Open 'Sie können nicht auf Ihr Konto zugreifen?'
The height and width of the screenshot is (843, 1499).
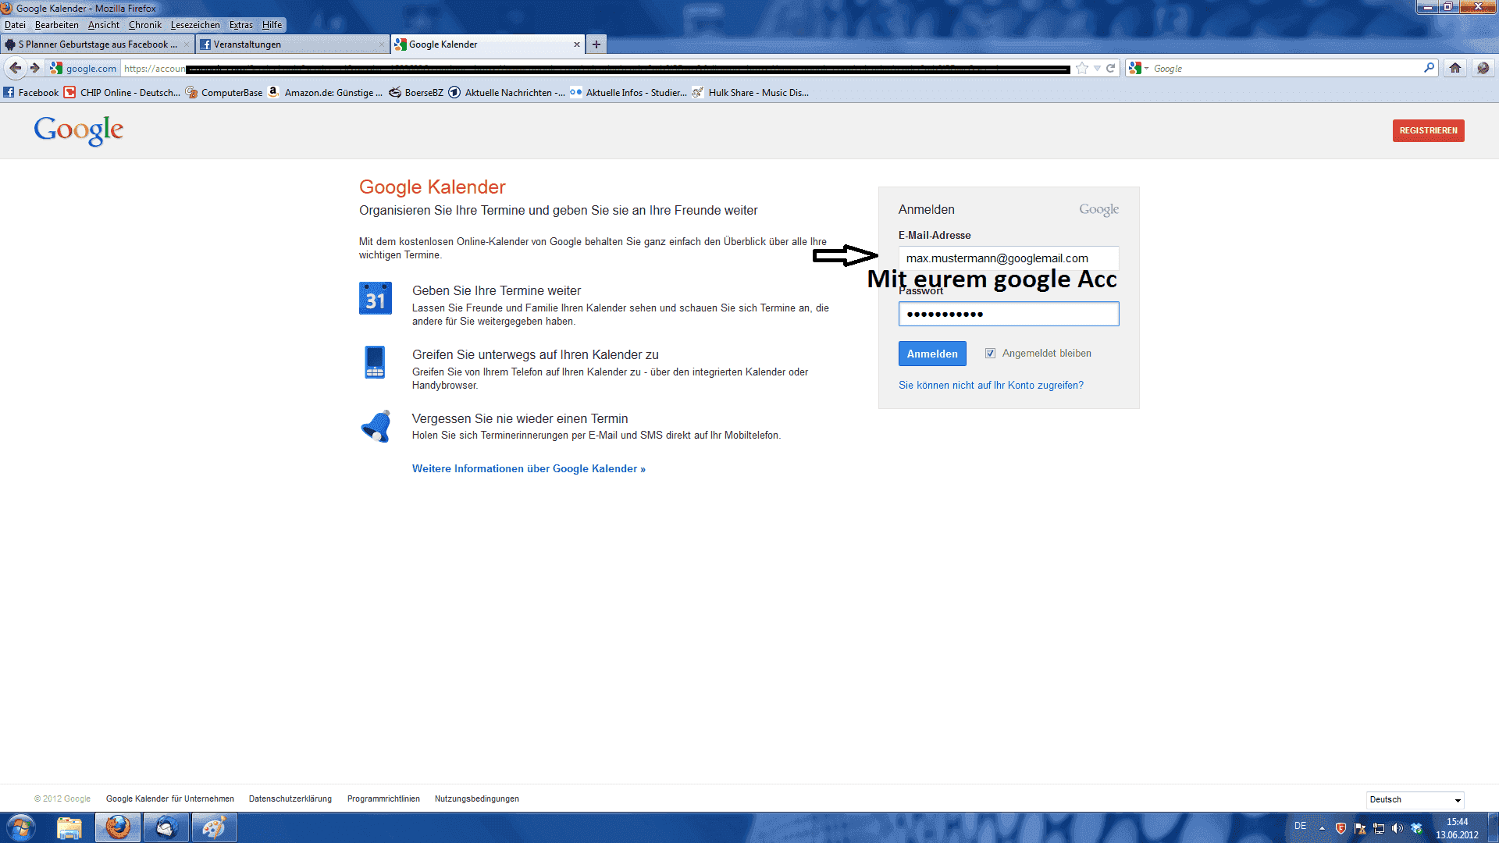pos(991,386)
